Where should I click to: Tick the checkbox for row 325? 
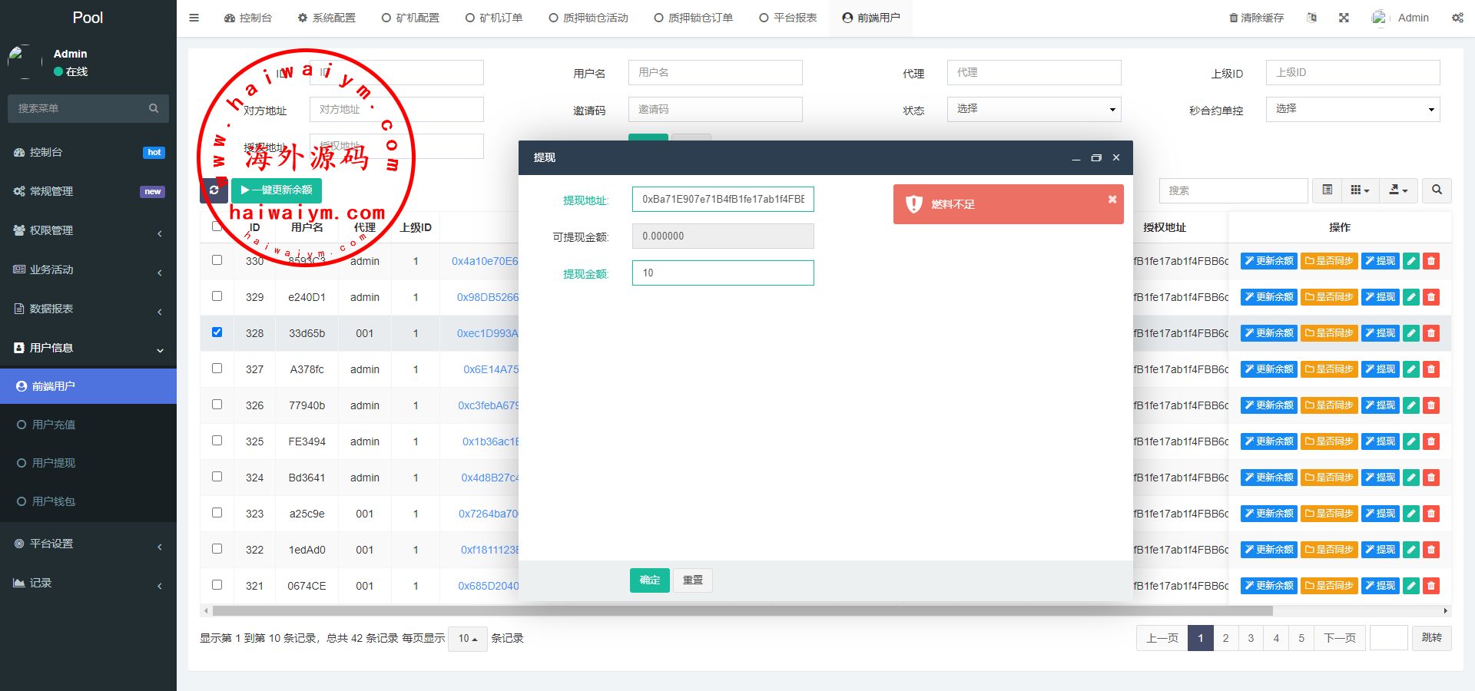click(x=217, y=441)
